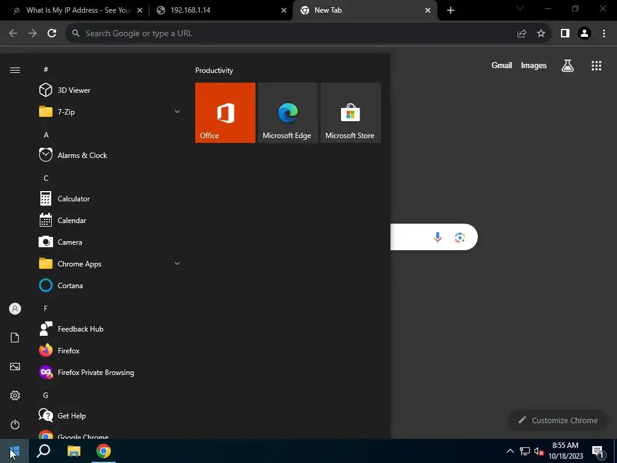Click the Search Google or type a URL box
Viewport: 617px width, 463px height.
[x=291, y=33]
